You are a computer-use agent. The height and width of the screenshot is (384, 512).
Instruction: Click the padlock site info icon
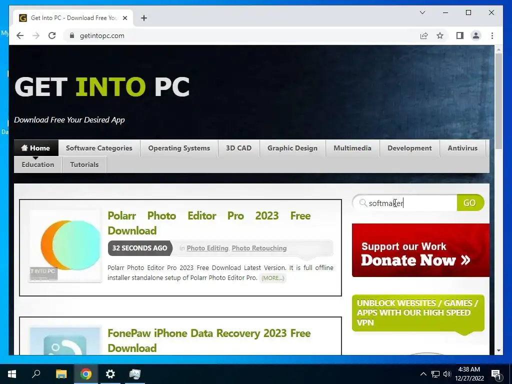tap(72, 35)
